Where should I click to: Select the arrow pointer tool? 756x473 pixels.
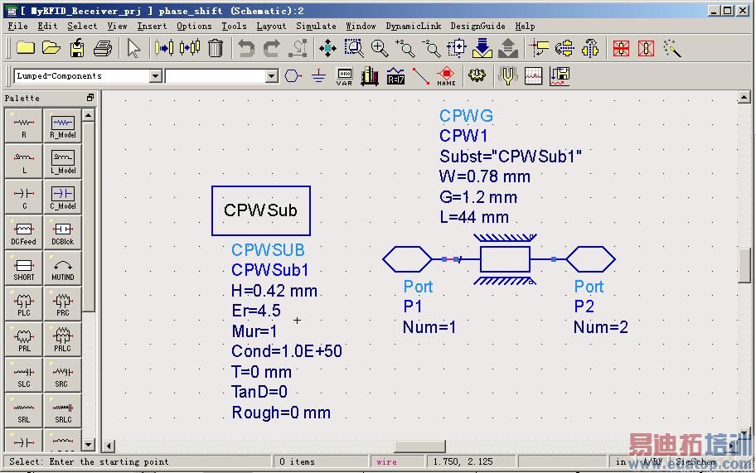(133, 48)
